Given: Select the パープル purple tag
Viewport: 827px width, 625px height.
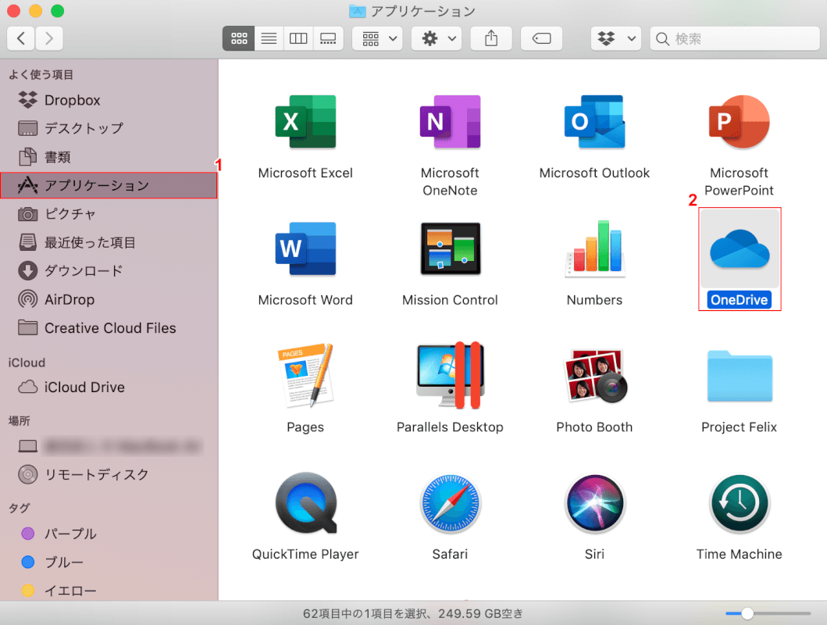Looking at the screenshot, I should click(x=109, y=534).
